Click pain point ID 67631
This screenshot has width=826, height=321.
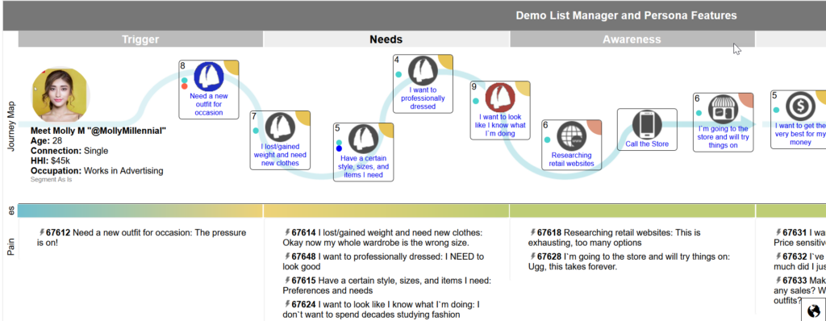pyautogui.click(x=795, y=232)
